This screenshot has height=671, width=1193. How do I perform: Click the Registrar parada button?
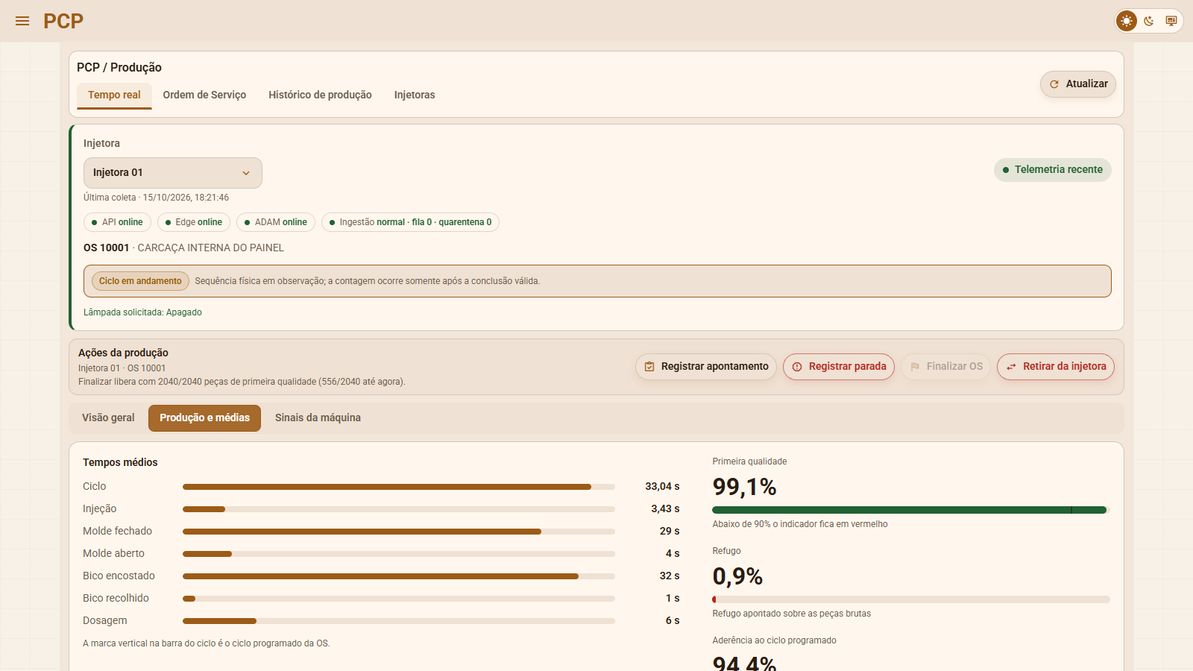[839, 367]
